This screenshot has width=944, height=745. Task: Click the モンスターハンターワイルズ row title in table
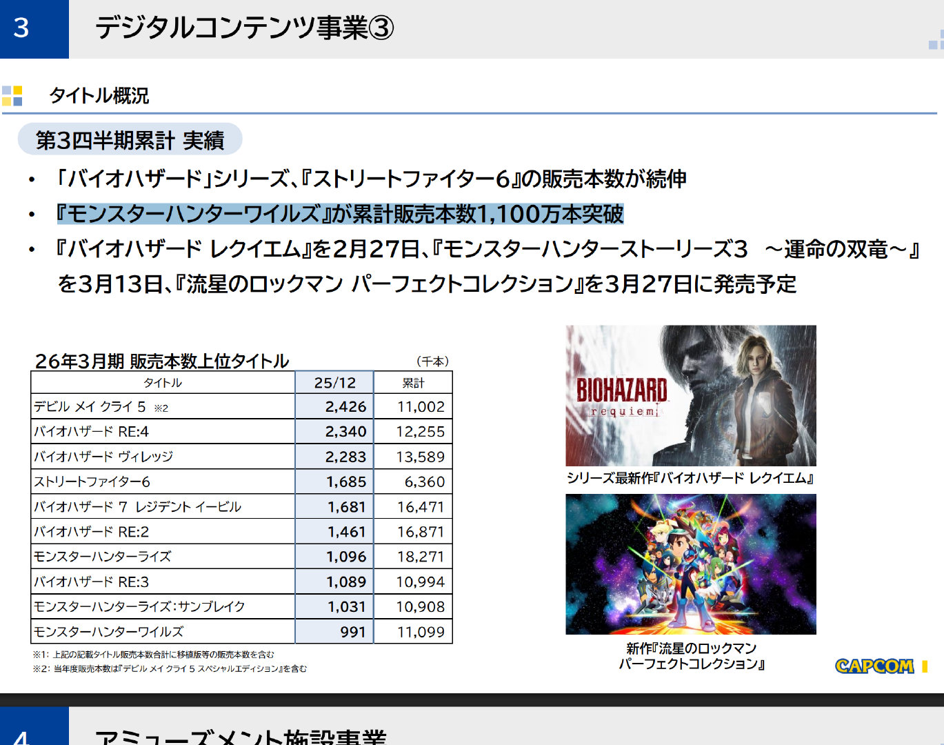[x=109, y=632]
